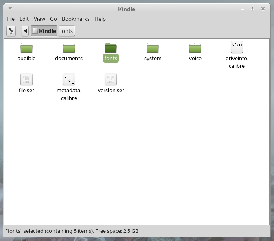274x241 pixels.
Task: Click the audible folder label
Action: pos(26,58)
